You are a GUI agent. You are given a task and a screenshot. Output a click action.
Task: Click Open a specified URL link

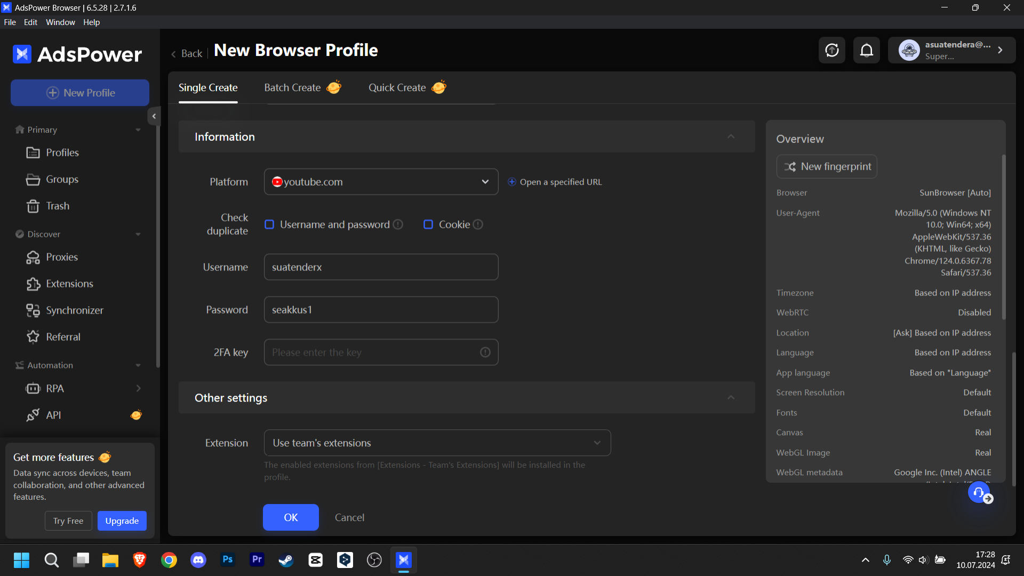pos(555,182)
